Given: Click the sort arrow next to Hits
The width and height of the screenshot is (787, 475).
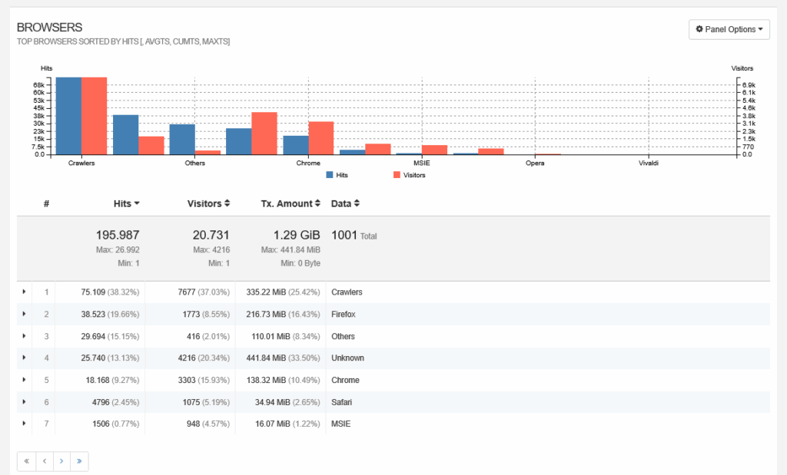Looking at the screenshot, I should (x=137, y=203).
